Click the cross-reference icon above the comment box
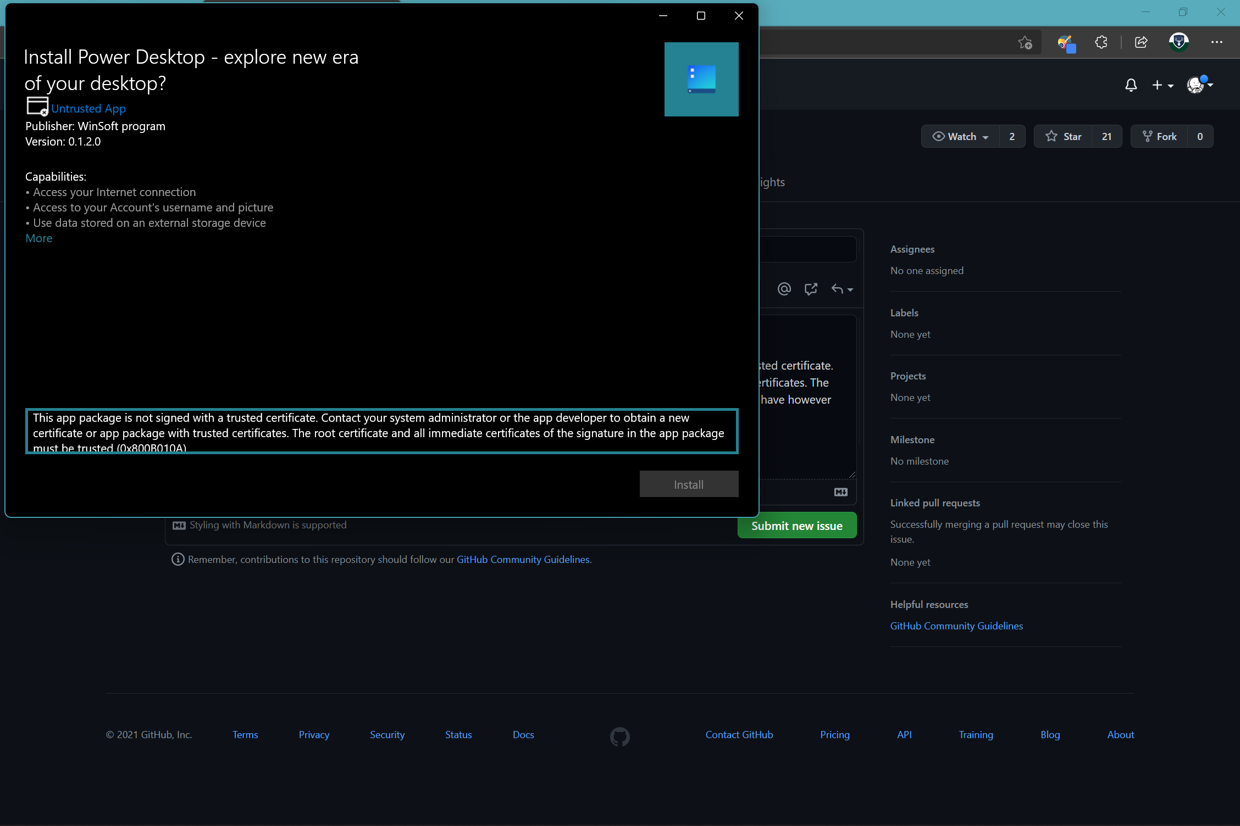 [811, 289]
